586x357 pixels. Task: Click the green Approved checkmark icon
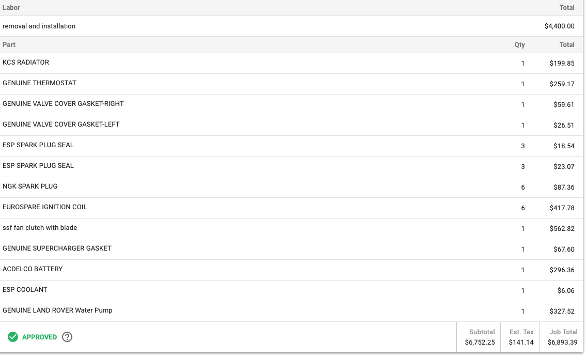(x=13, y=337)
